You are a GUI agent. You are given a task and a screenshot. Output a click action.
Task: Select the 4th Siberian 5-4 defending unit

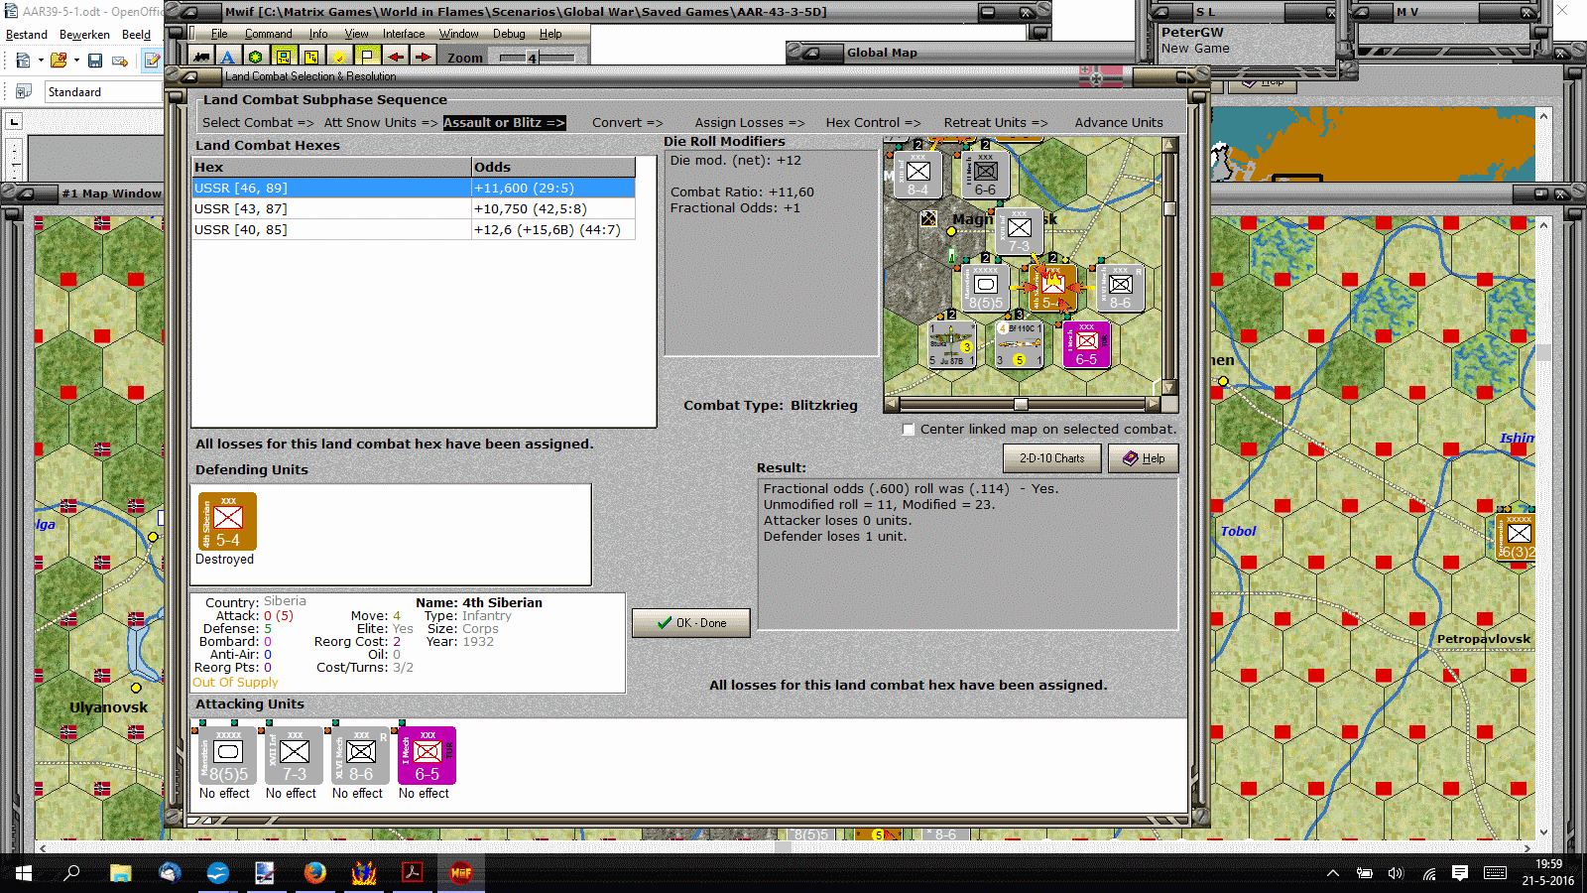click(227, 521)
